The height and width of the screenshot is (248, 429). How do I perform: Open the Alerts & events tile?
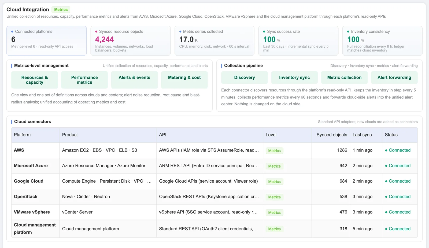[x=134, y=80]
